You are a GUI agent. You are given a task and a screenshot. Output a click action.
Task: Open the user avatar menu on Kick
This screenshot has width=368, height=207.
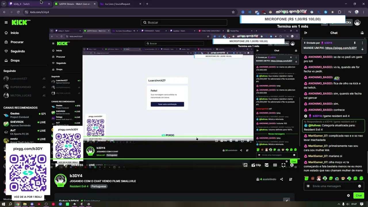(357, 22)
